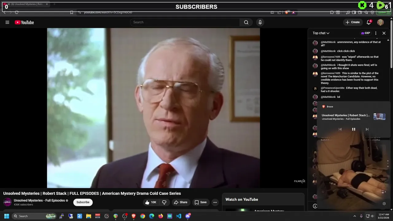393x221 pixels.
Task: Focus the YouTube search field
Action: point(185,22)
